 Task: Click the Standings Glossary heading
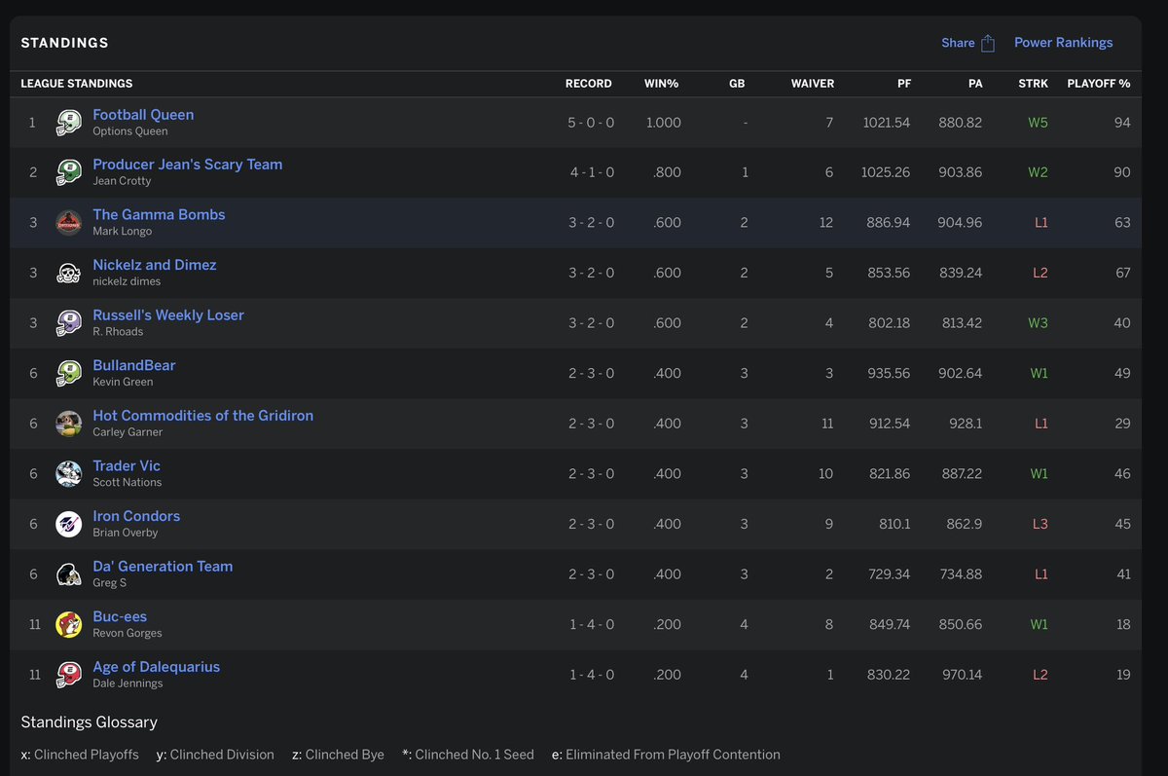pyautogui.click(x=90, y=722)
